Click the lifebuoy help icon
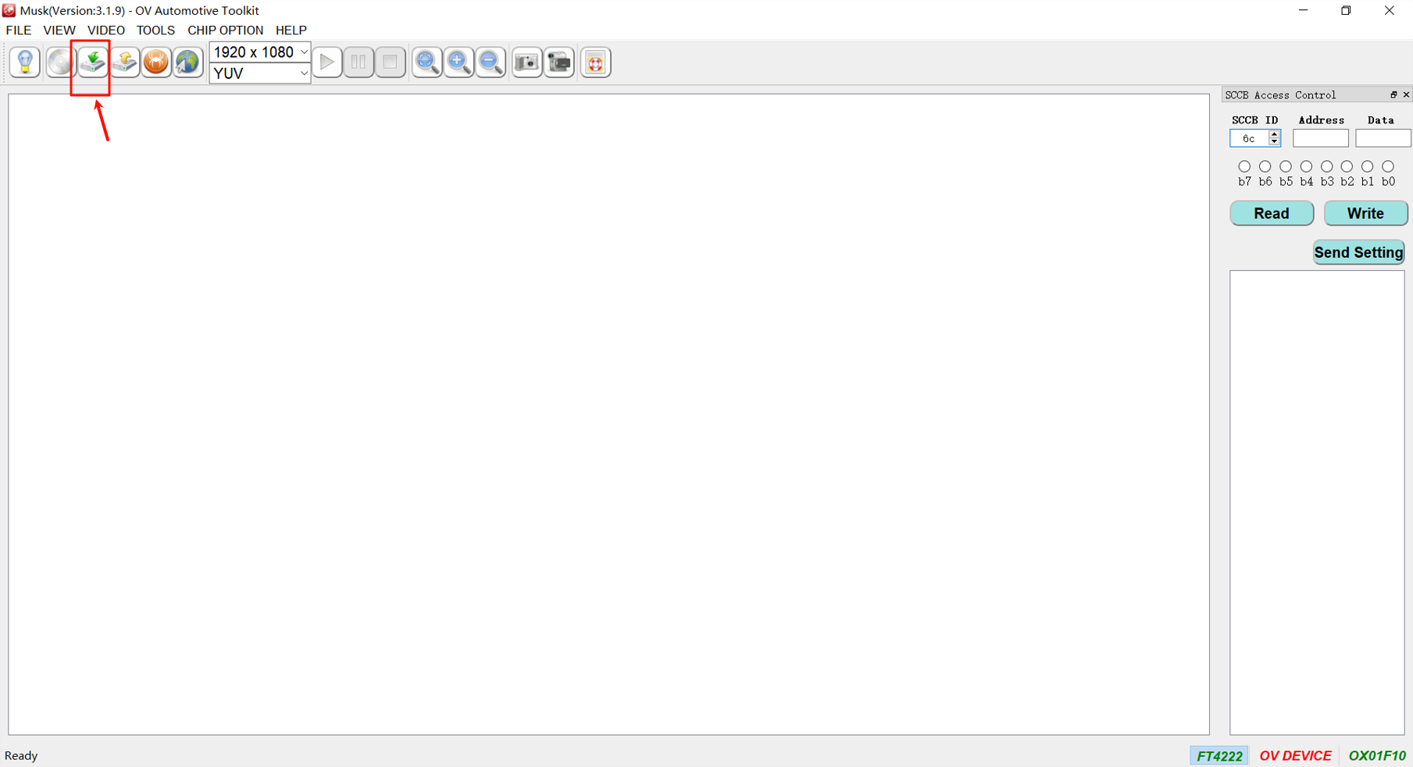Screen dimensions: 1413x767 [x=595, y=62]
